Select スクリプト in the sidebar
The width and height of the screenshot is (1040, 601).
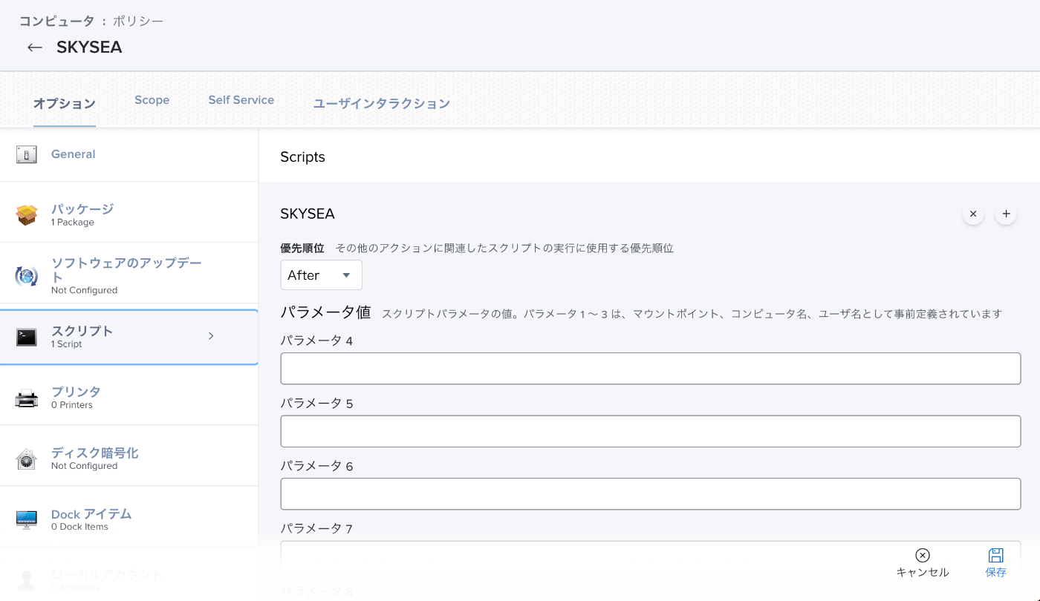coord(129,338)
